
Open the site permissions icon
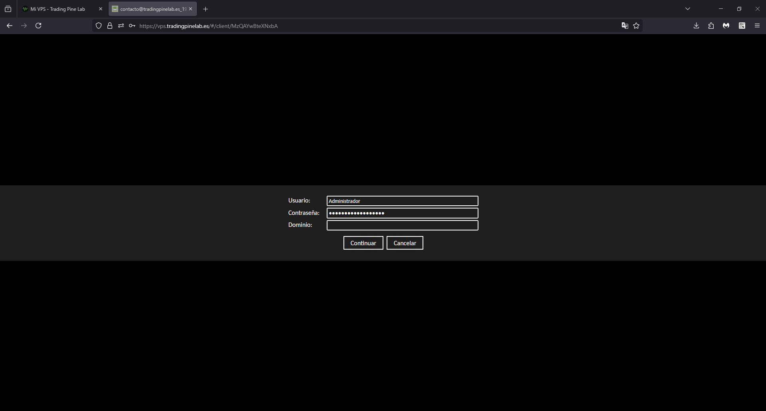coord(121,26)
